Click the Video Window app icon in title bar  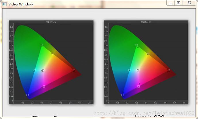[4, 4]
